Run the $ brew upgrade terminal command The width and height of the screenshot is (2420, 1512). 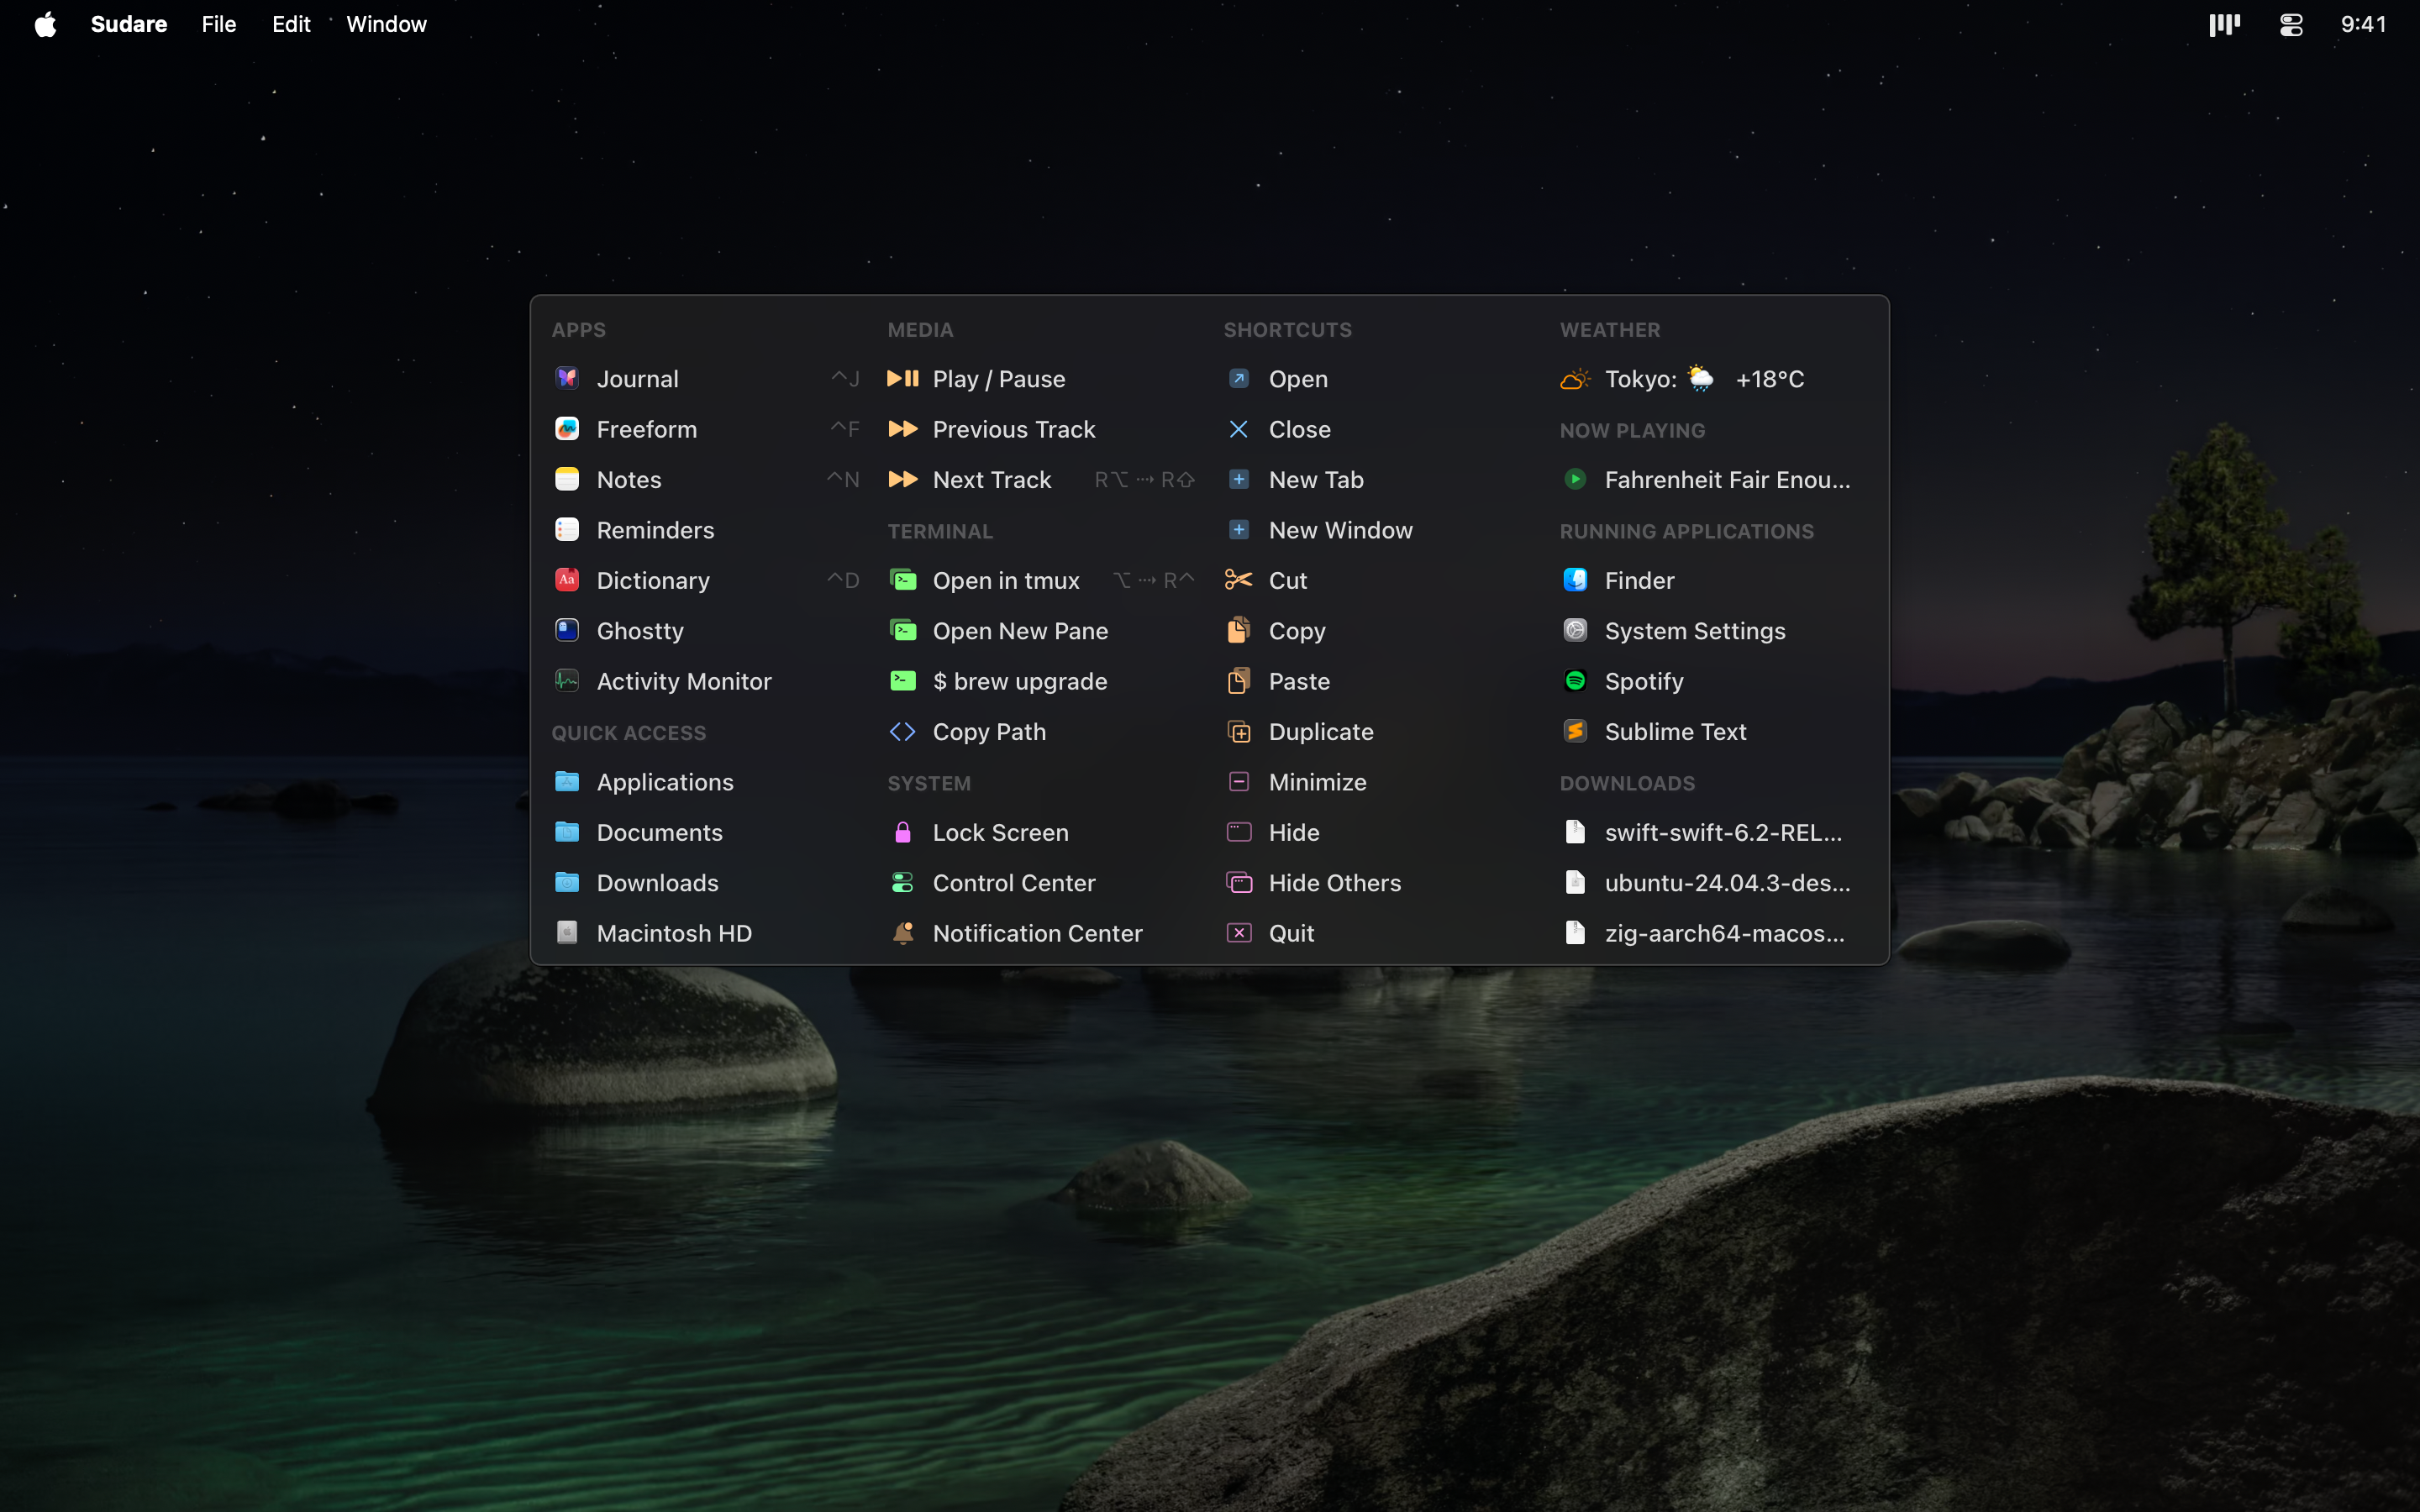tap(1020, 681)
